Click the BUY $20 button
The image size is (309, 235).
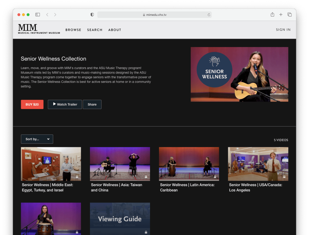[32, 104]
